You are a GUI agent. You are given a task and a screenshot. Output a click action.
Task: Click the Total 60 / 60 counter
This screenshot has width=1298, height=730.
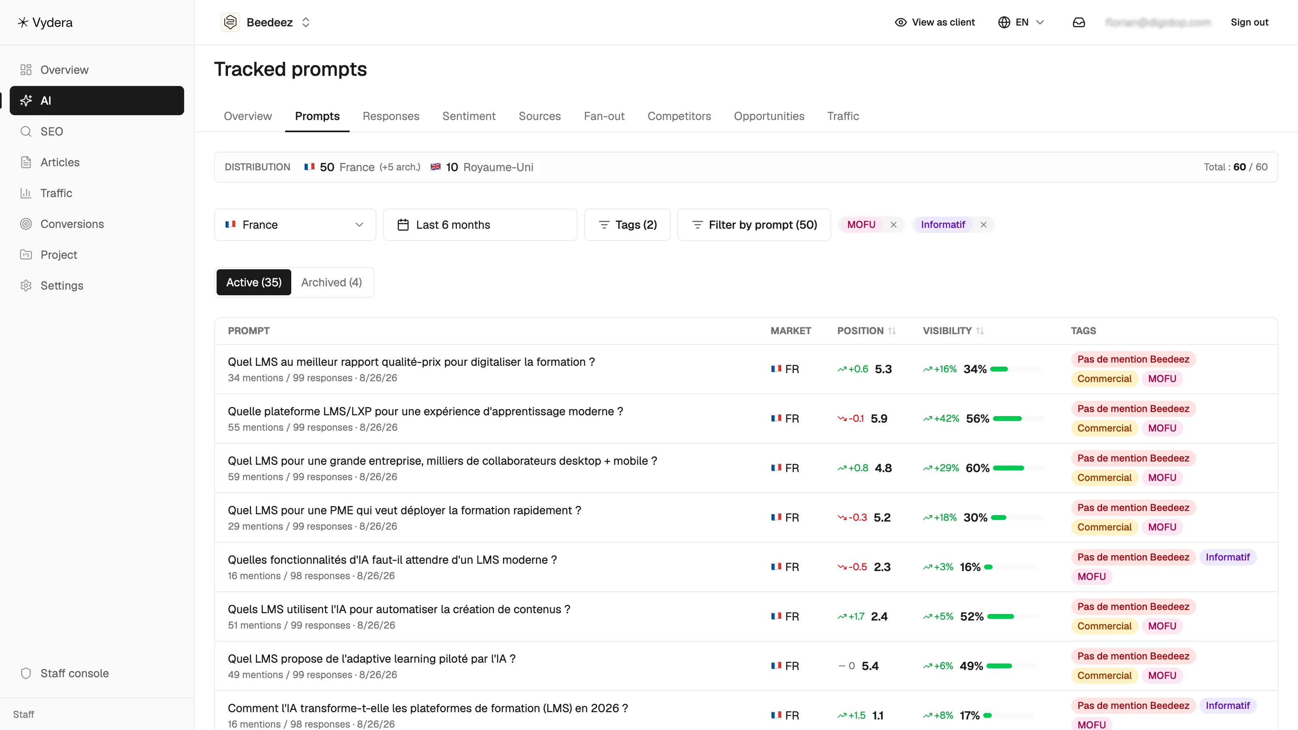click(1236, 167)
